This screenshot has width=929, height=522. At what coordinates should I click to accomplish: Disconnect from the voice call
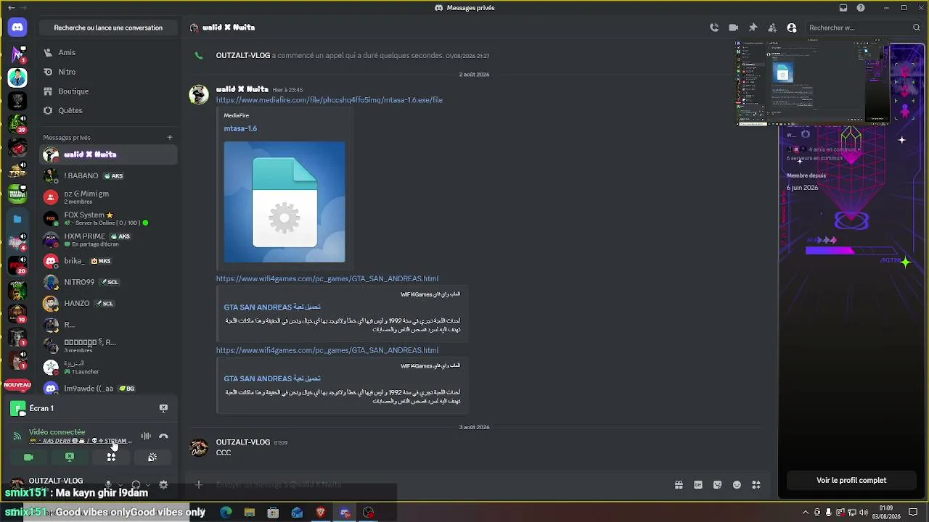163,436
